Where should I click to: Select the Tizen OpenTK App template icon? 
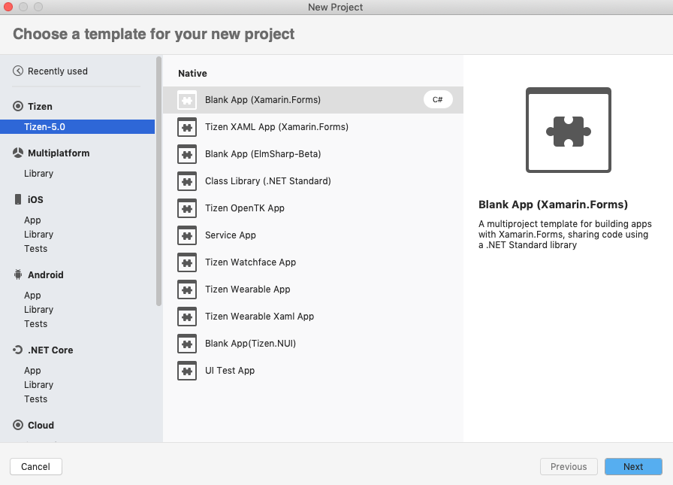[x=186, y=208]
